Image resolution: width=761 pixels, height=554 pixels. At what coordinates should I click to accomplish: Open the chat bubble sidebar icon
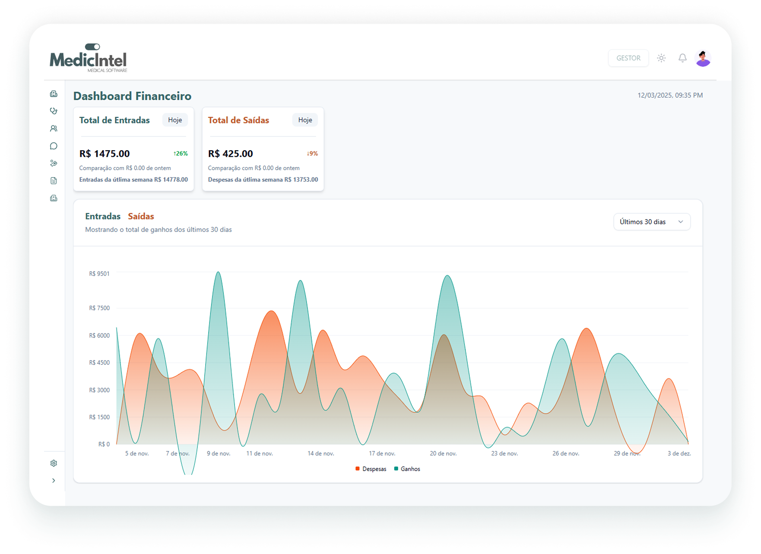[x=54, y=146]
